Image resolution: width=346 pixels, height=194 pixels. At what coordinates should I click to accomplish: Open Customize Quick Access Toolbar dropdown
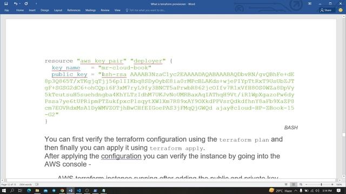pyautogui.click(x=36, y=4)
